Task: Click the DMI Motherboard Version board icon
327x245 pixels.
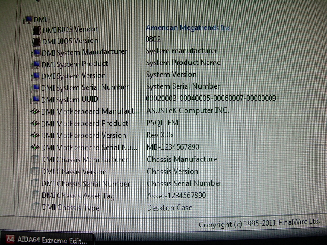Action: (x=35, y=136)
